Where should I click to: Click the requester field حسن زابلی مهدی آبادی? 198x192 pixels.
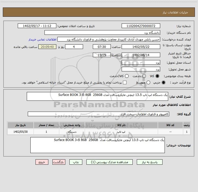(x=109, y=39)
